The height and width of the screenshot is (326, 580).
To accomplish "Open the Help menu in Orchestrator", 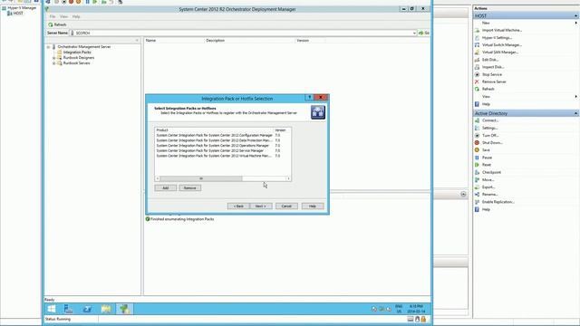I will pos(76,16).
